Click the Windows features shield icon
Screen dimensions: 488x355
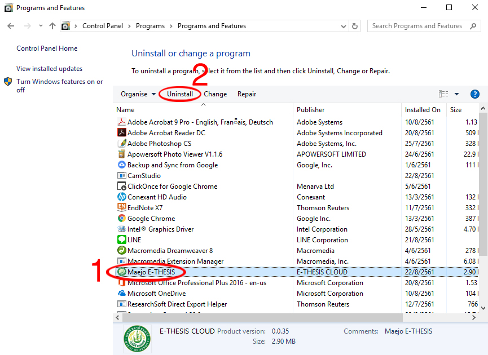click(8, 82)
